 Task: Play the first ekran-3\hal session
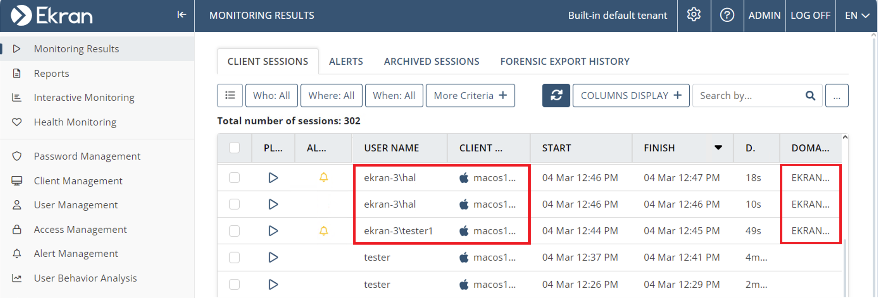pos(273,178)
